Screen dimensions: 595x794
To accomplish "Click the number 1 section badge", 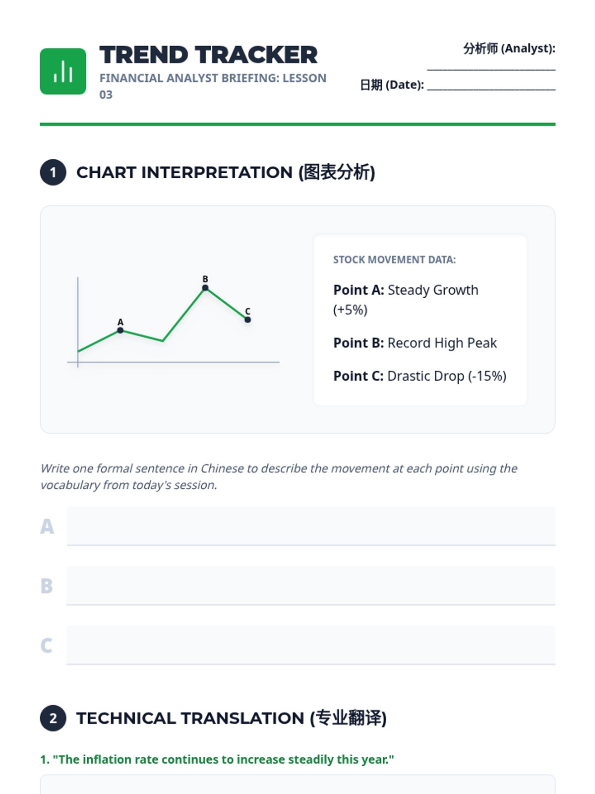I will tap(53, 173).
